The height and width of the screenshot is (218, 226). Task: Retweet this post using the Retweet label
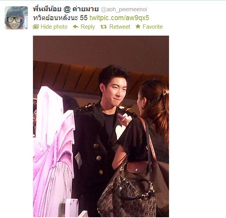[x=120, y=27]
